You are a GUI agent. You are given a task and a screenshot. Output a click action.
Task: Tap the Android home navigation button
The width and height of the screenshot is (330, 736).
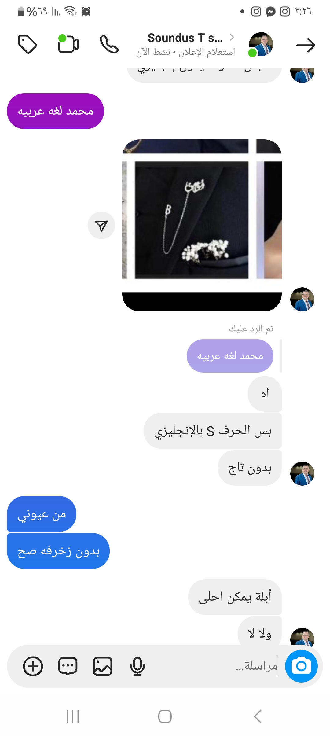[165, 716]
